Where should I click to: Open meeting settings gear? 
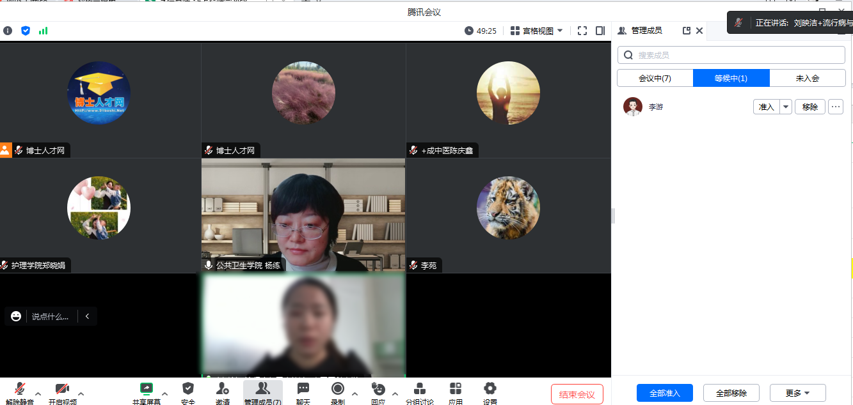coord(490,388)
